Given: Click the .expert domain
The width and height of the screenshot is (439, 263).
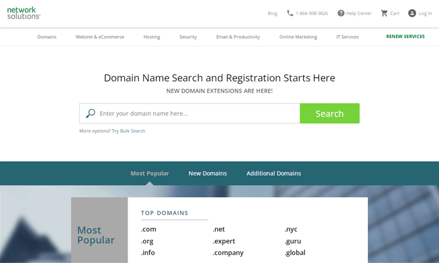Looking at the screenshot, I should pyautogui.click(x=224, y=241).
